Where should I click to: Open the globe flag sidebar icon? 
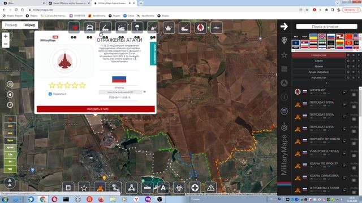(x=284, y=111)
